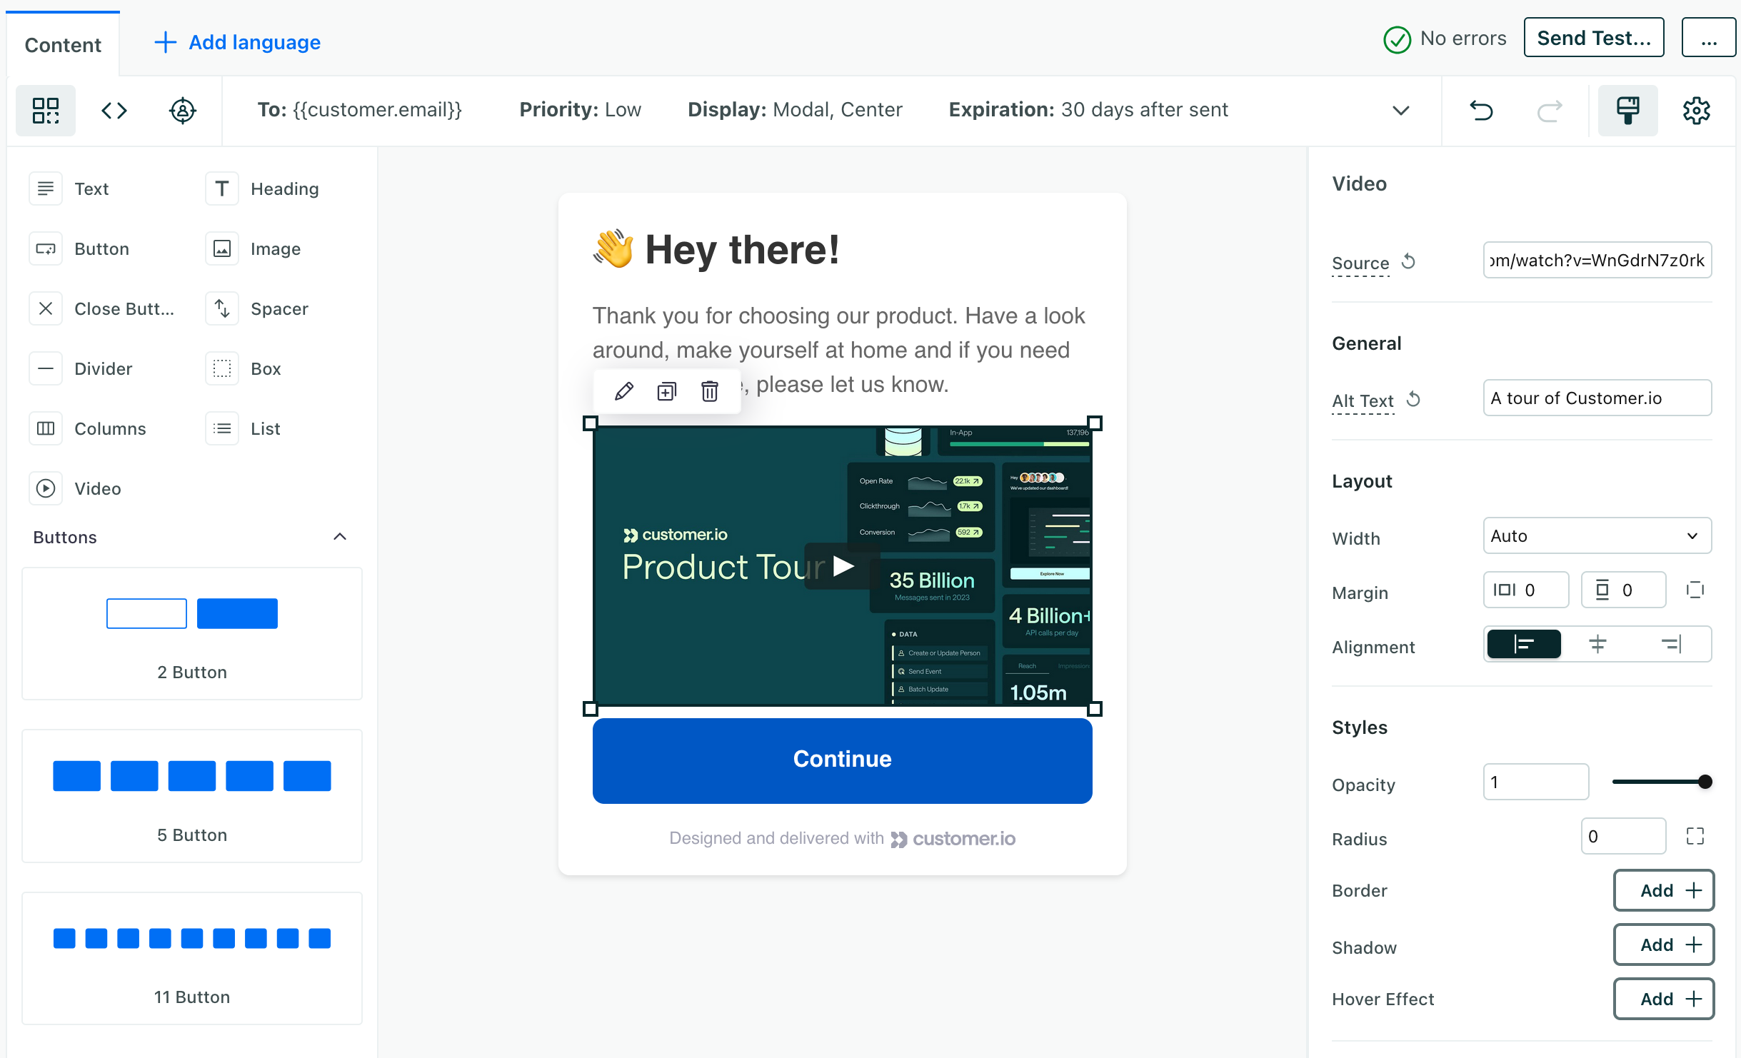Collapse the Buttons section

point(340,537)
